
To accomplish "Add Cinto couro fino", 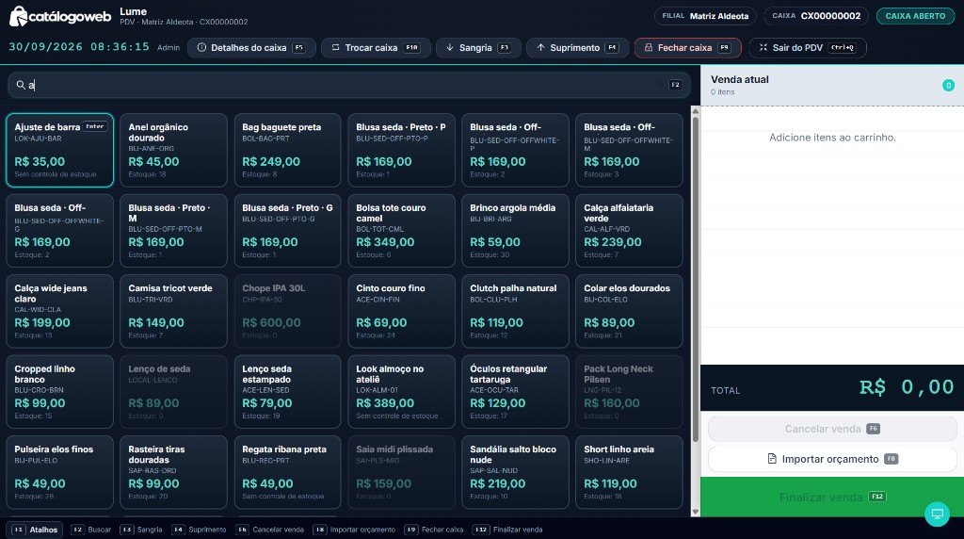I will (x=401, y=311).
